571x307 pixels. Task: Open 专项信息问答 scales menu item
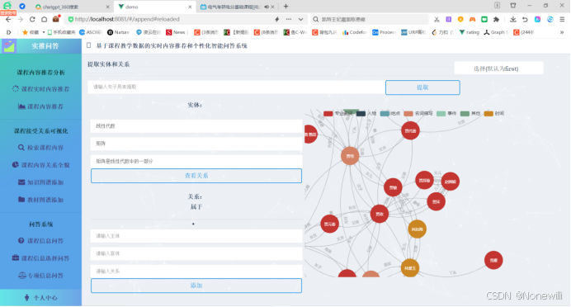(x=40, y=276)
